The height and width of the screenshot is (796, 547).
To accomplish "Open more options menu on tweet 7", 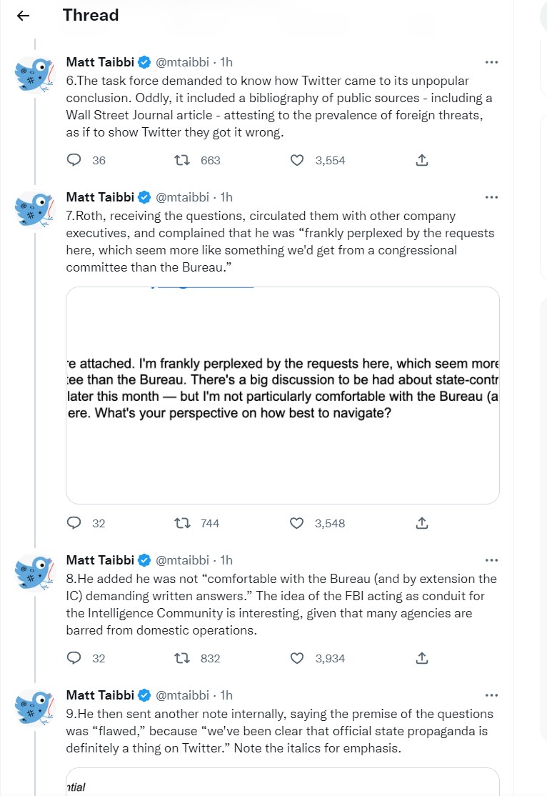I will [491, 197].
